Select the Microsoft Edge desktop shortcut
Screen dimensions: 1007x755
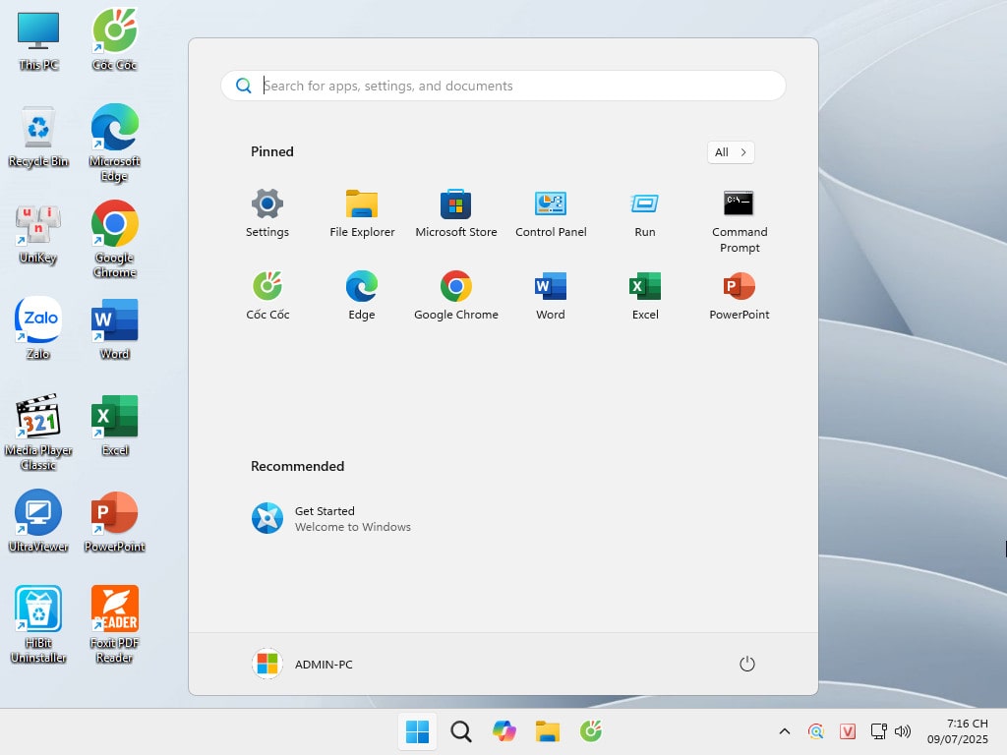coord(114,144)
